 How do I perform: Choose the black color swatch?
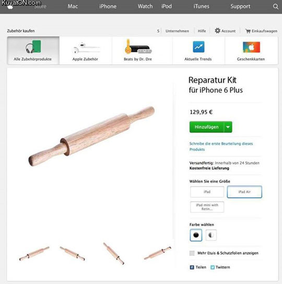pos(196,235)
